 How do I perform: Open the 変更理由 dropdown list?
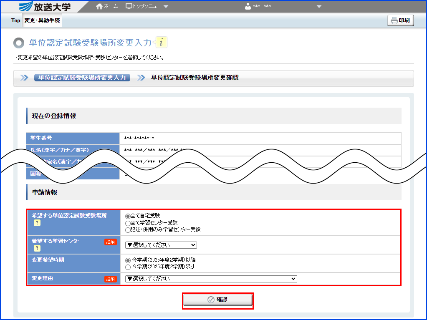(211, 279)
